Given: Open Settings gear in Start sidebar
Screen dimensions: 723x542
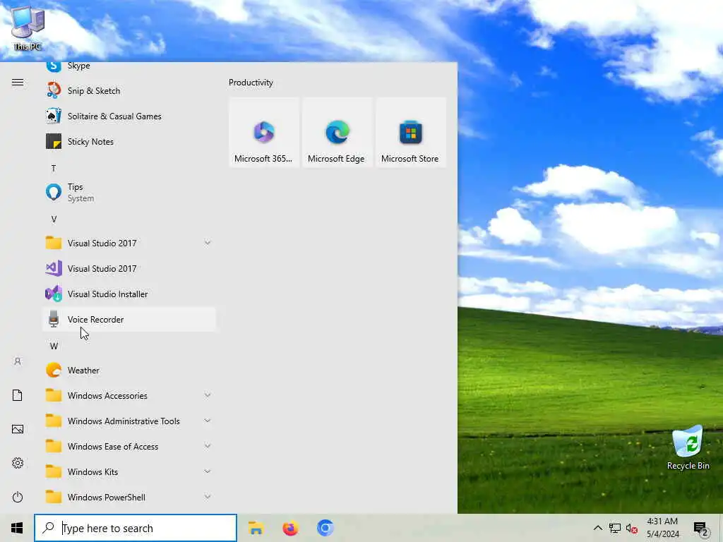Looking at the screenshot, I should (x=18, y=463).
